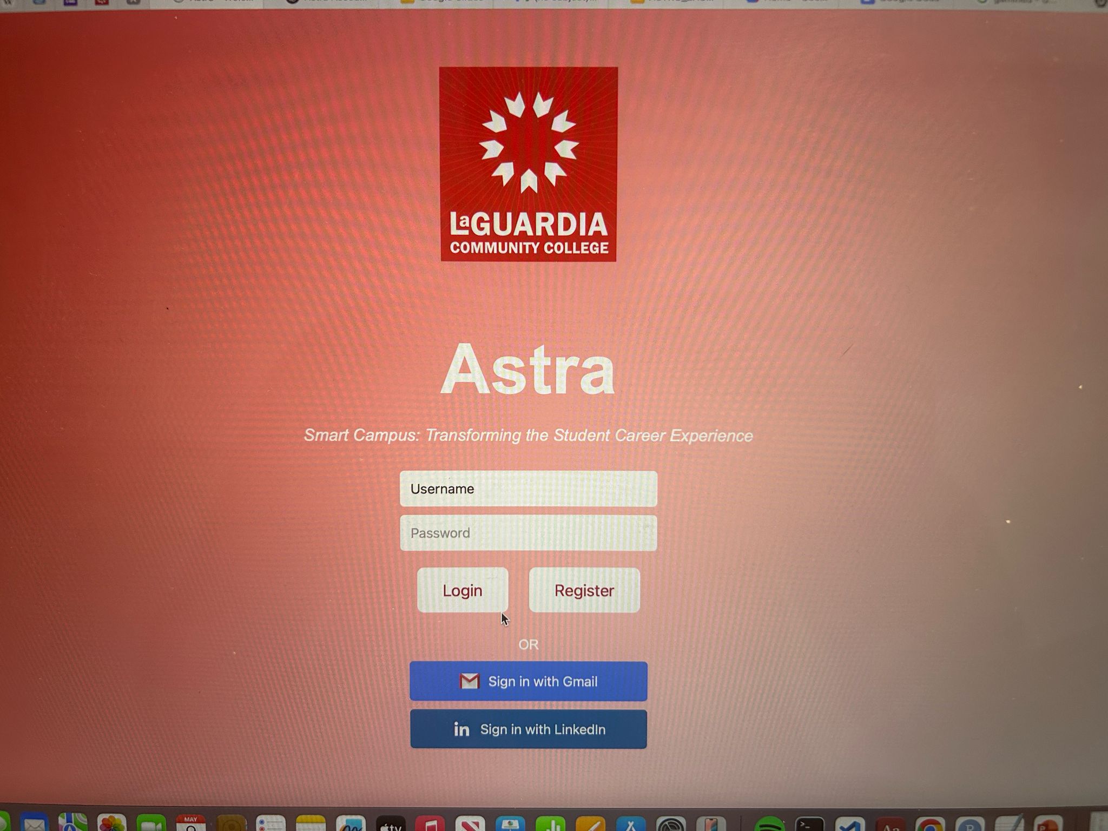
Task: Focus the Password field
Action: coord(528,533)
